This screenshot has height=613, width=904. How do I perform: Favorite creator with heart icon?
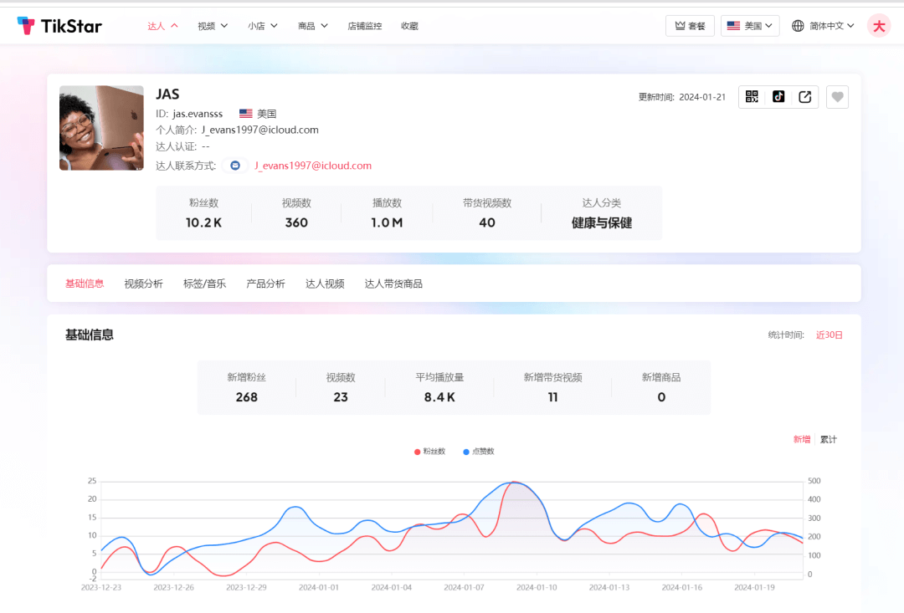tap(837, 97)
